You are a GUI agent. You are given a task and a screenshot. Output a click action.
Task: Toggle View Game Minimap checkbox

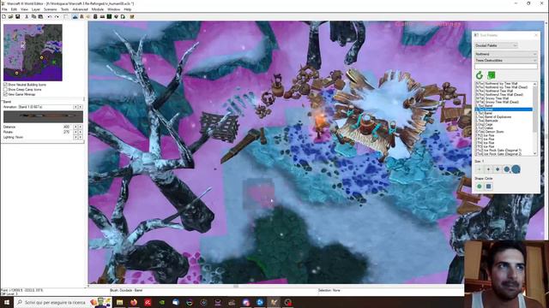tap(5, 94)
